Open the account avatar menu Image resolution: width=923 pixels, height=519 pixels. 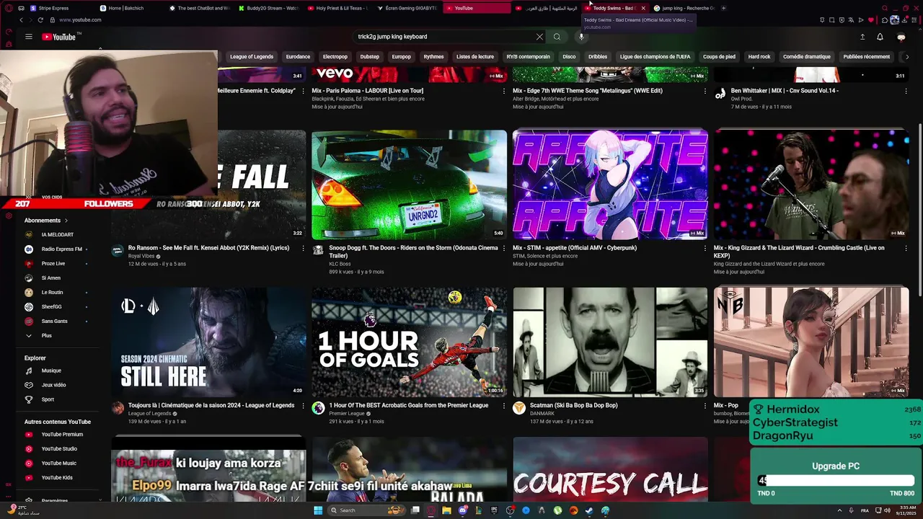pos(901,37)
